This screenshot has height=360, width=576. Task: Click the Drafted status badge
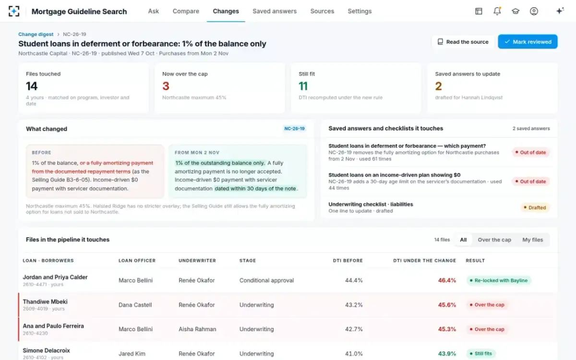click(535, 207)
